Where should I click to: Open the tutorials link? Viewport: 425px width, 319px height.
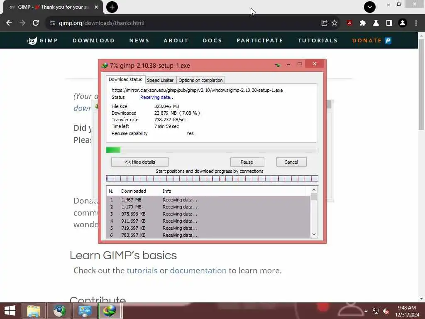(142, 270)
